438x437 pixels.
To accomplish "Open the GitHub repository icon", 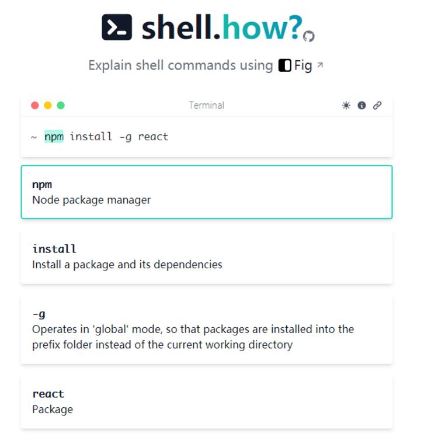I will [309, 36].
